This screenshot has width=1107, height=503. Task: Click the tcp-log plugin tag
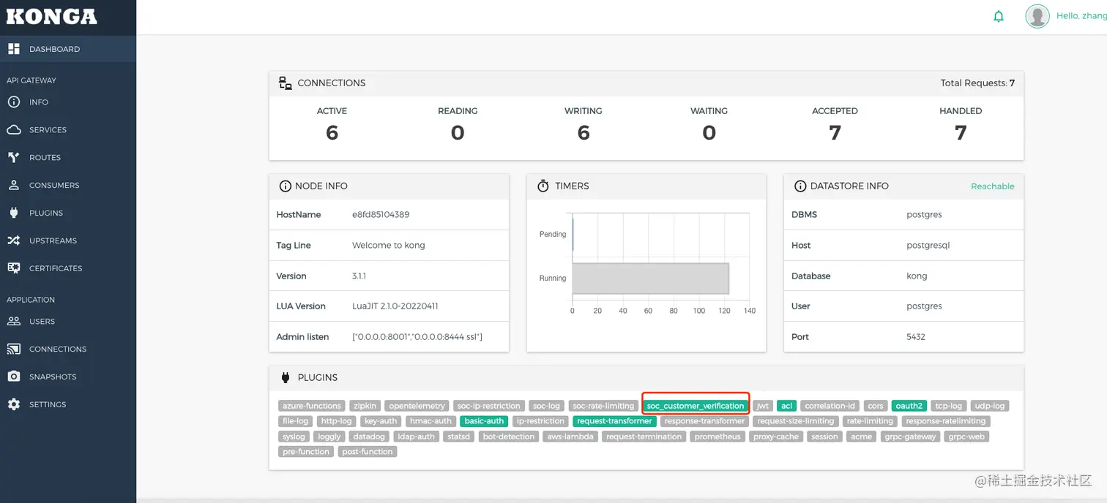(950, 406)
